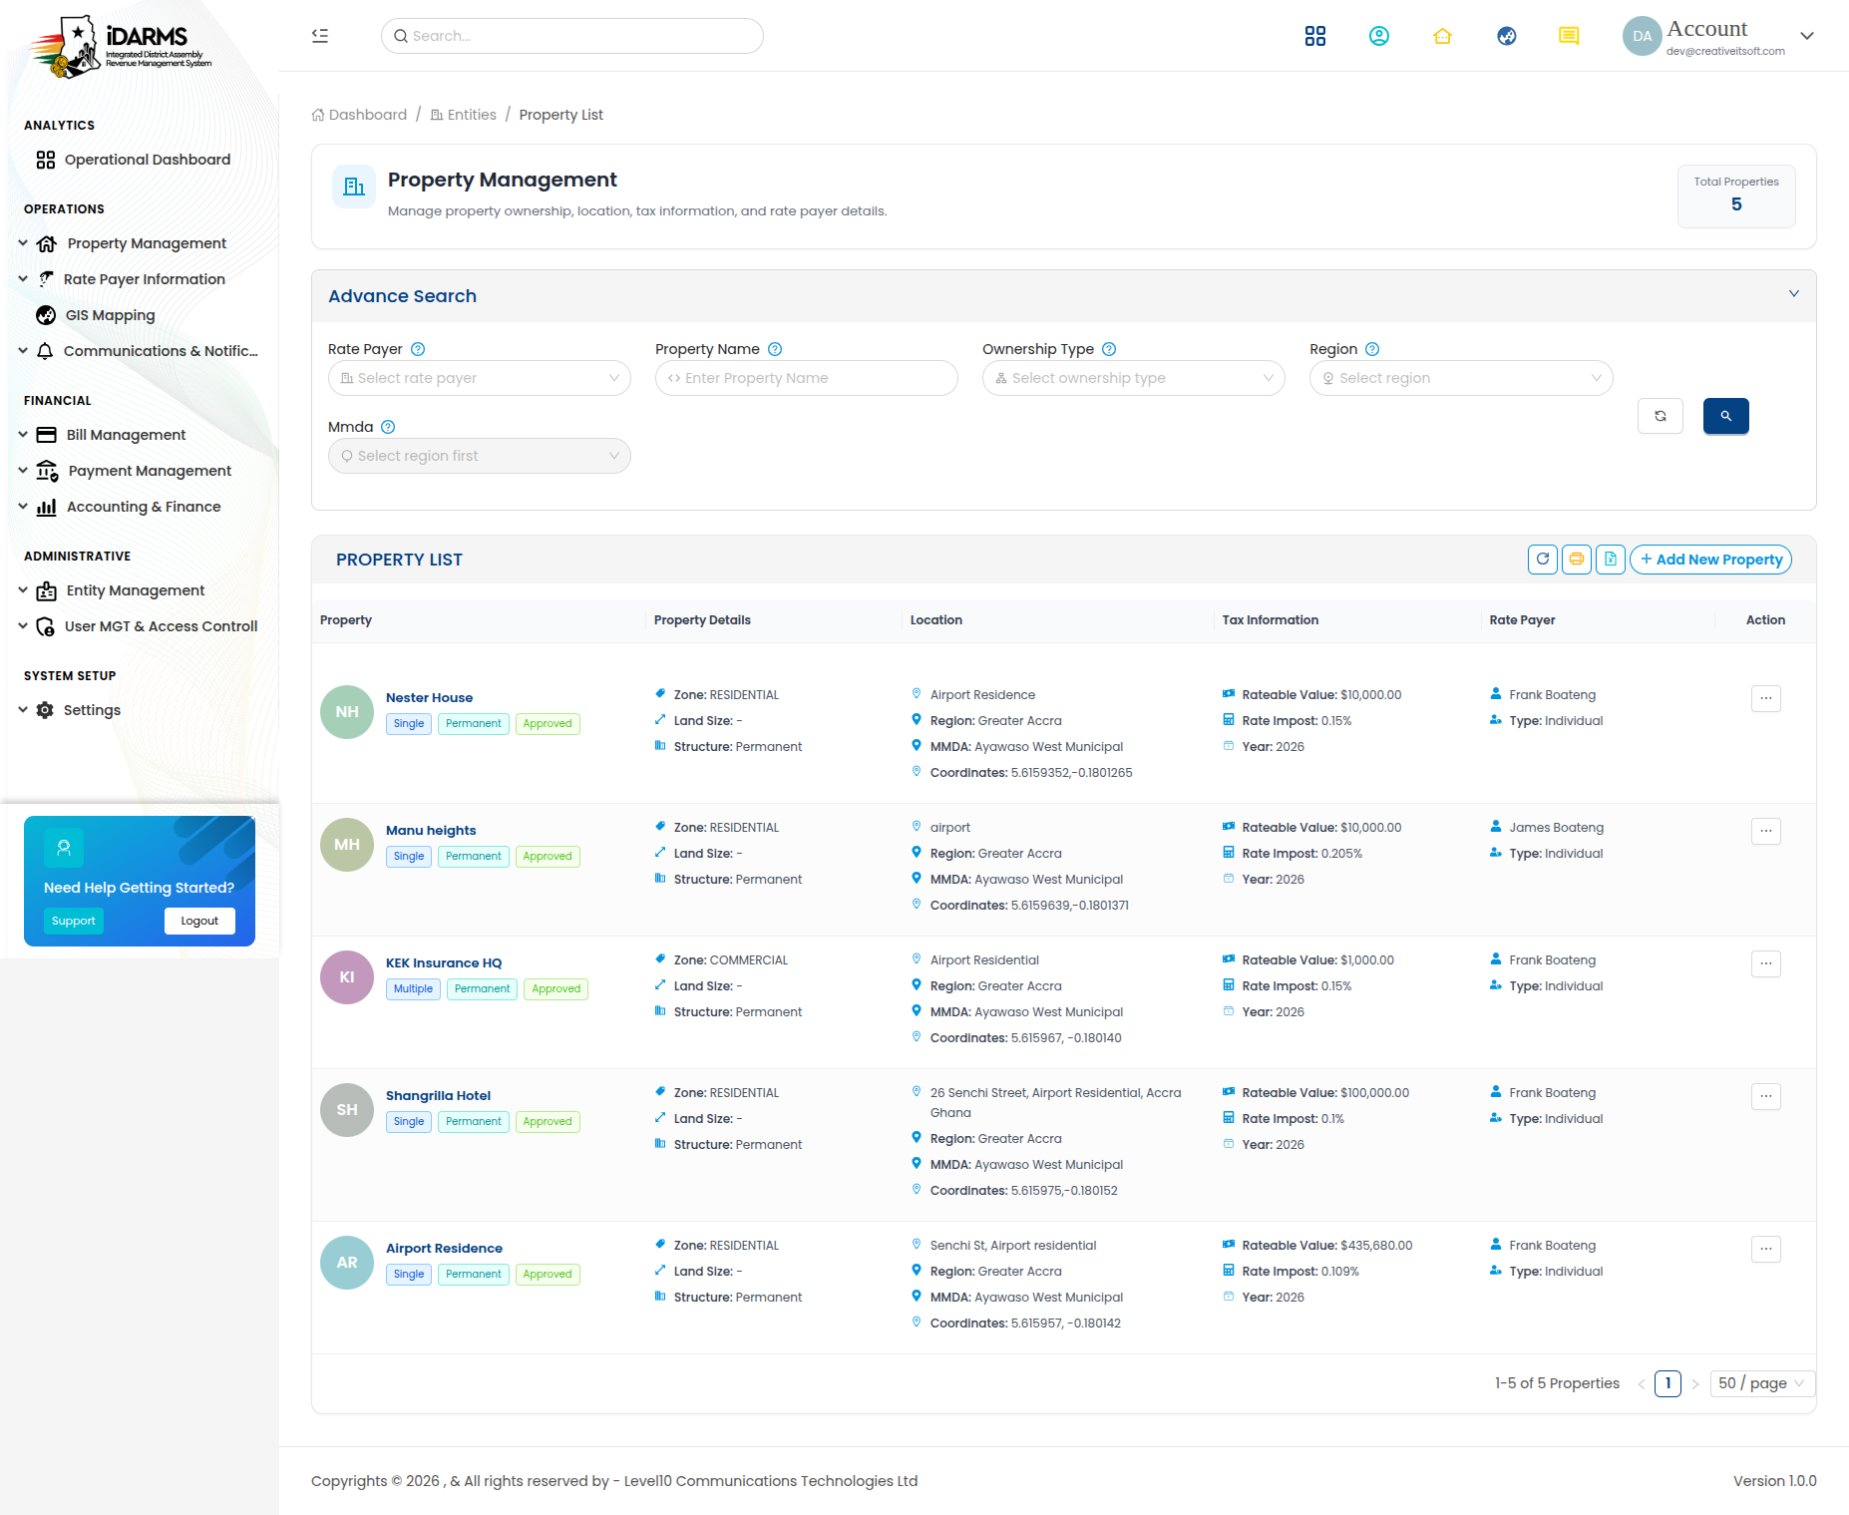Refresh the property list table
Screen dimensions: 1849x1515
1543,560
